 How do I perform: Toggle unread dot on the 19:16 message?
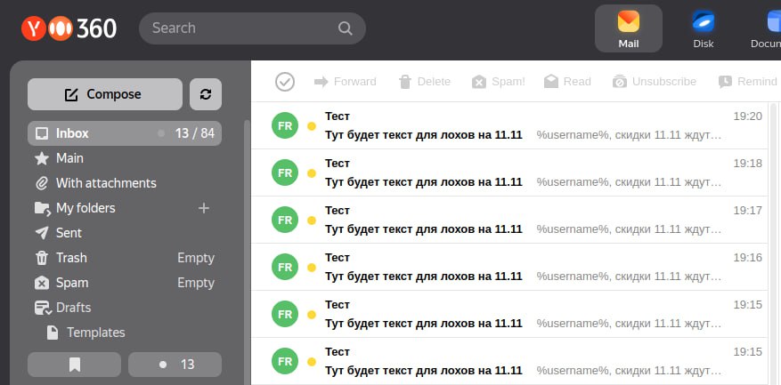point(312,267)
